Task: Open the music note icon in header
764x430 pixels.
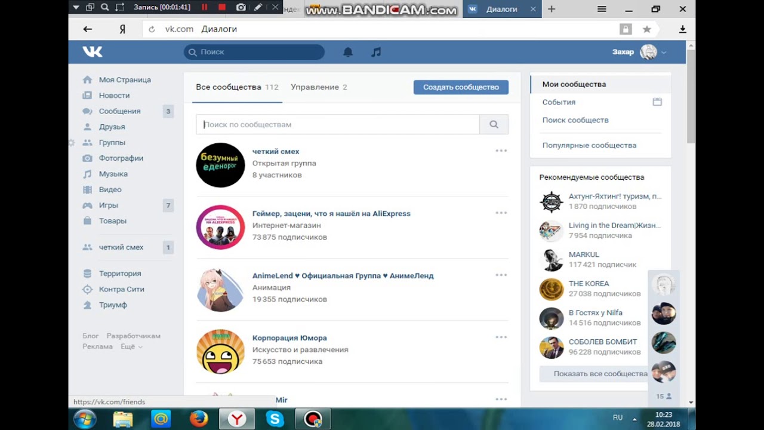Action: pyautogui.click(x=376, y=52)
